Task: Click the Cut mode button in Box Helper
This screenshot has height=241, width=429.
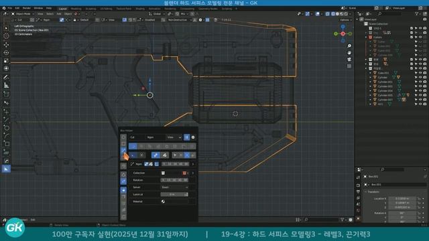Action: [136, 137]
